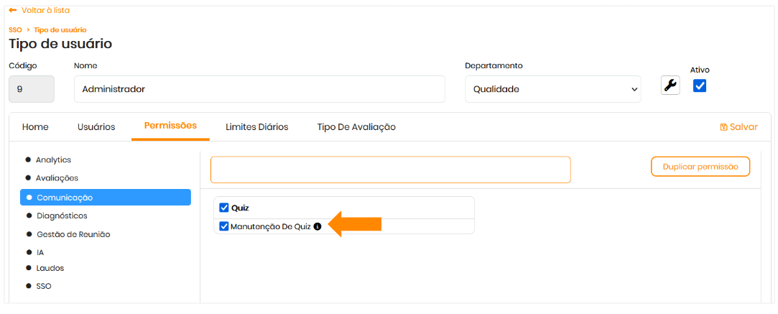Viewport: 778px width, 314px height.
Task: Toggle the Ativo checkbox
Action: 700,86
